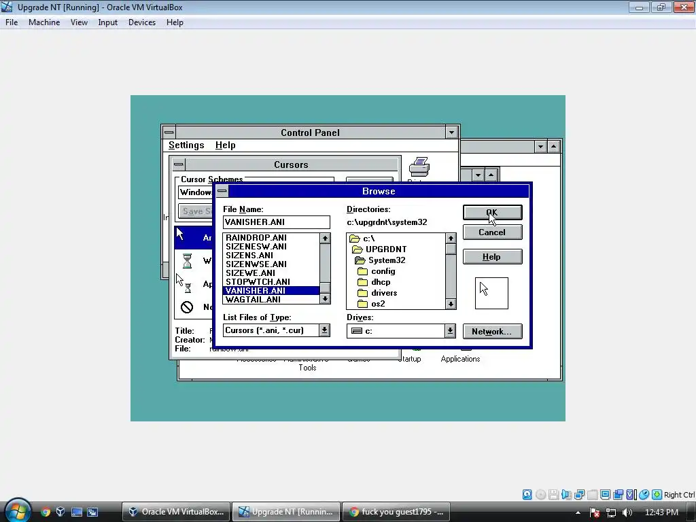This screenshot has height=522, width=696.
Task: Select the dhcp folder in Directories list
Action: pos(375,282)
